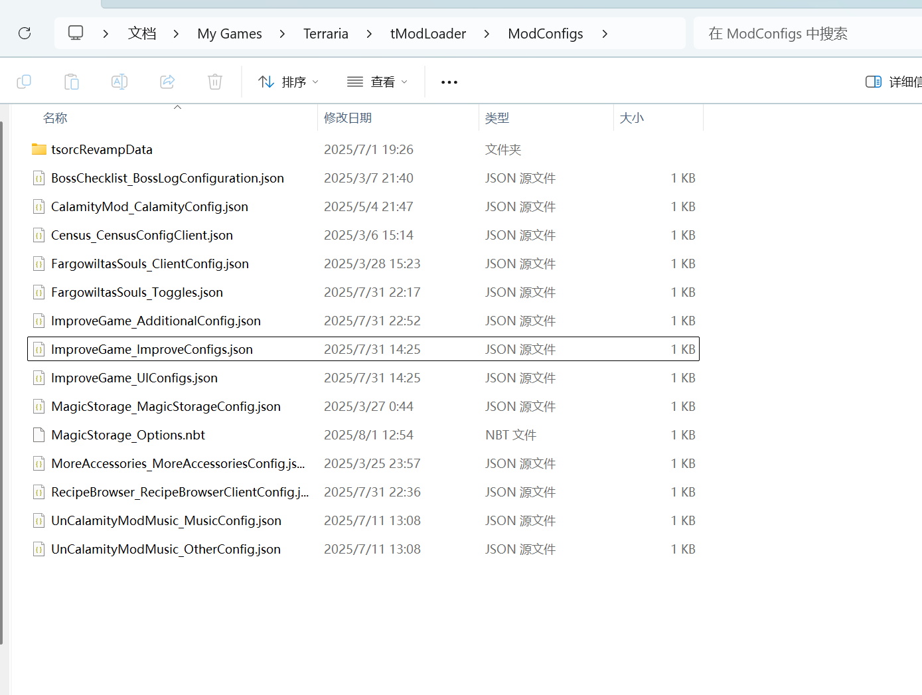Go to 文档 in the address bar
922x695 pixels.
point(142,33)
